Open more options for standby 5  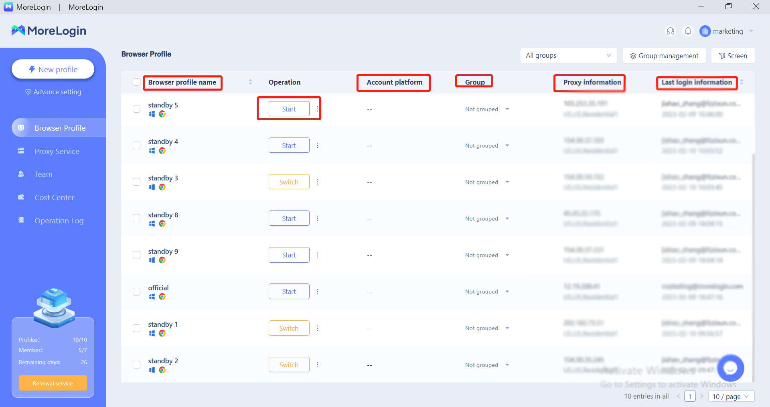[x=318, y=109]
